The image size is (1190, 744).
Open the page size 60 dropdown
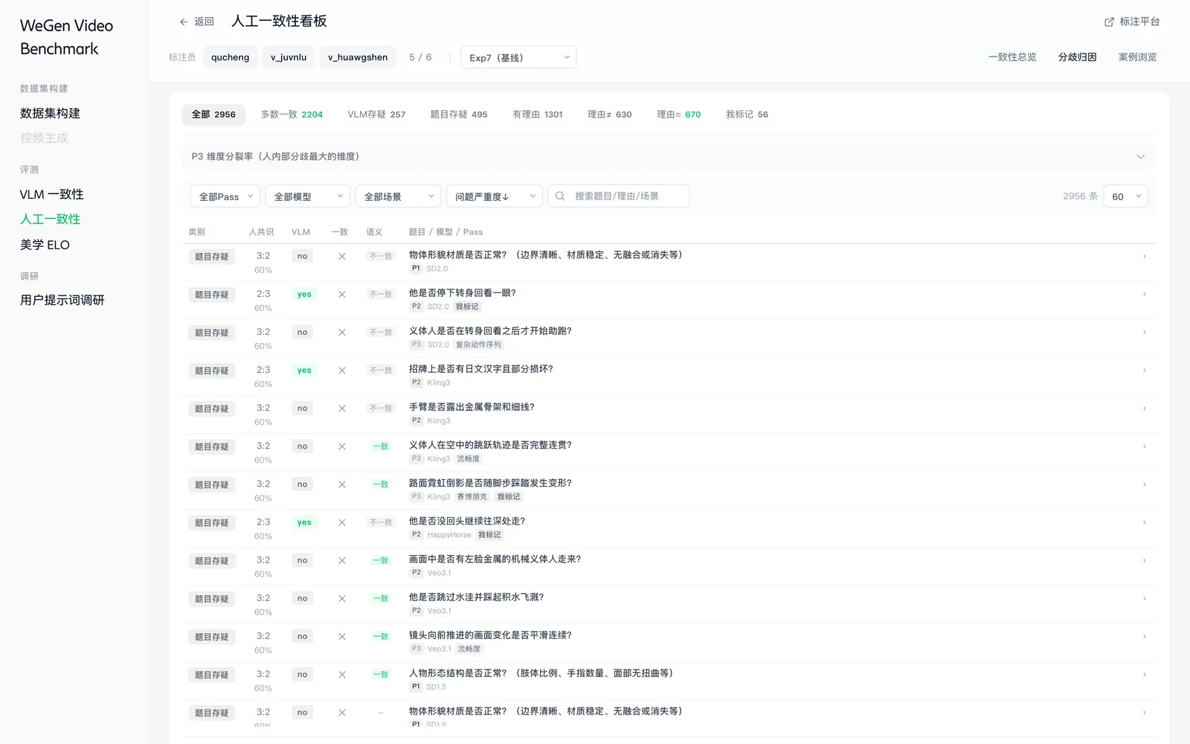[1126, 196]
